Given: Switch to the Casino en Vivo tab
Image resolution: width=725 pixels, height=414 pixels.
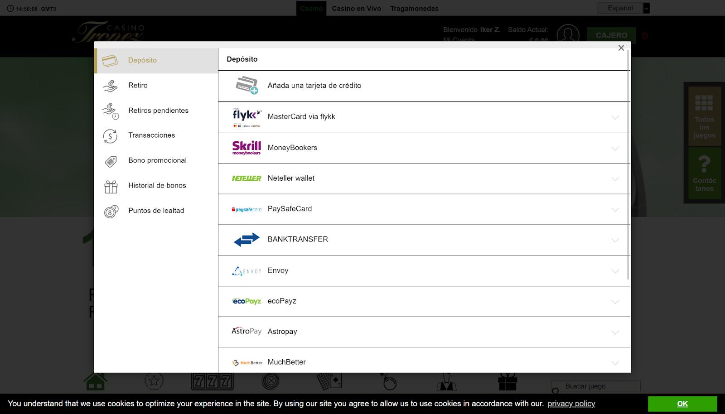Looking at the screenshot, I should pos(357,9).
